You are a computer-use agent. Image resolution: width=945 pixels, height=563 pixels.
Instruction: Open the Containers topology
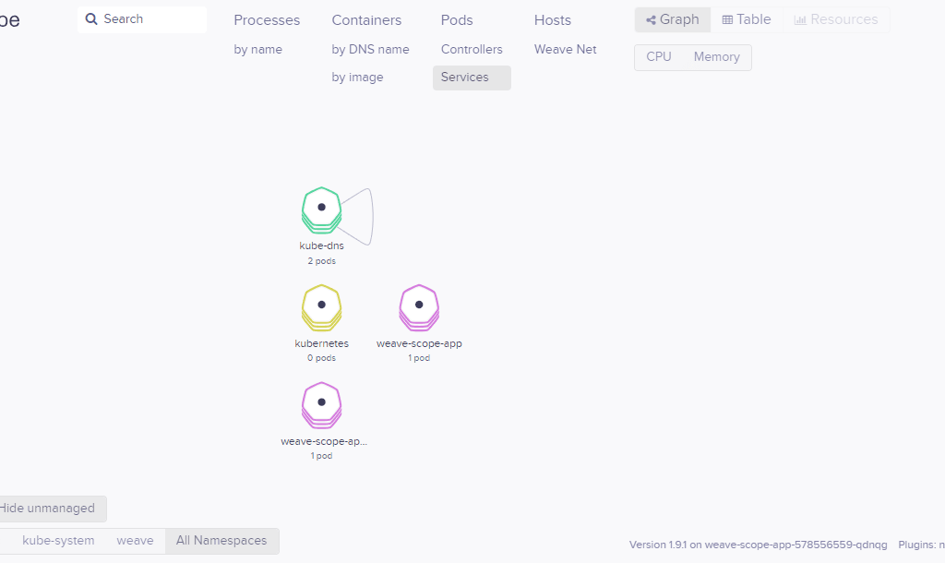point(366,20)
